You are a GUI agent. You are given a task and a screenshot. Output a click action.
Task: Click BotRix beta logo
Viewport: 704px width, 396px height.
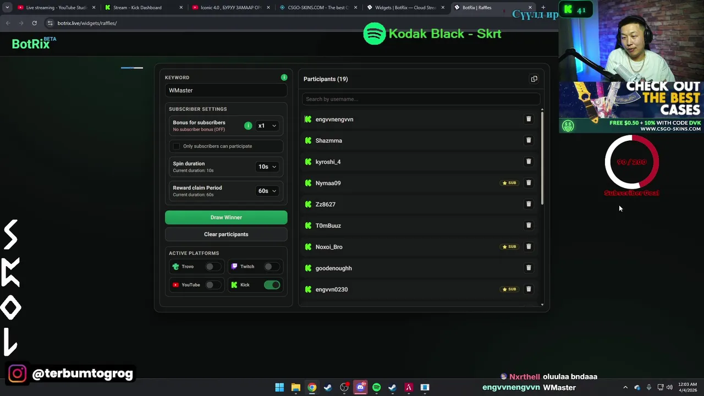(34, 43)
